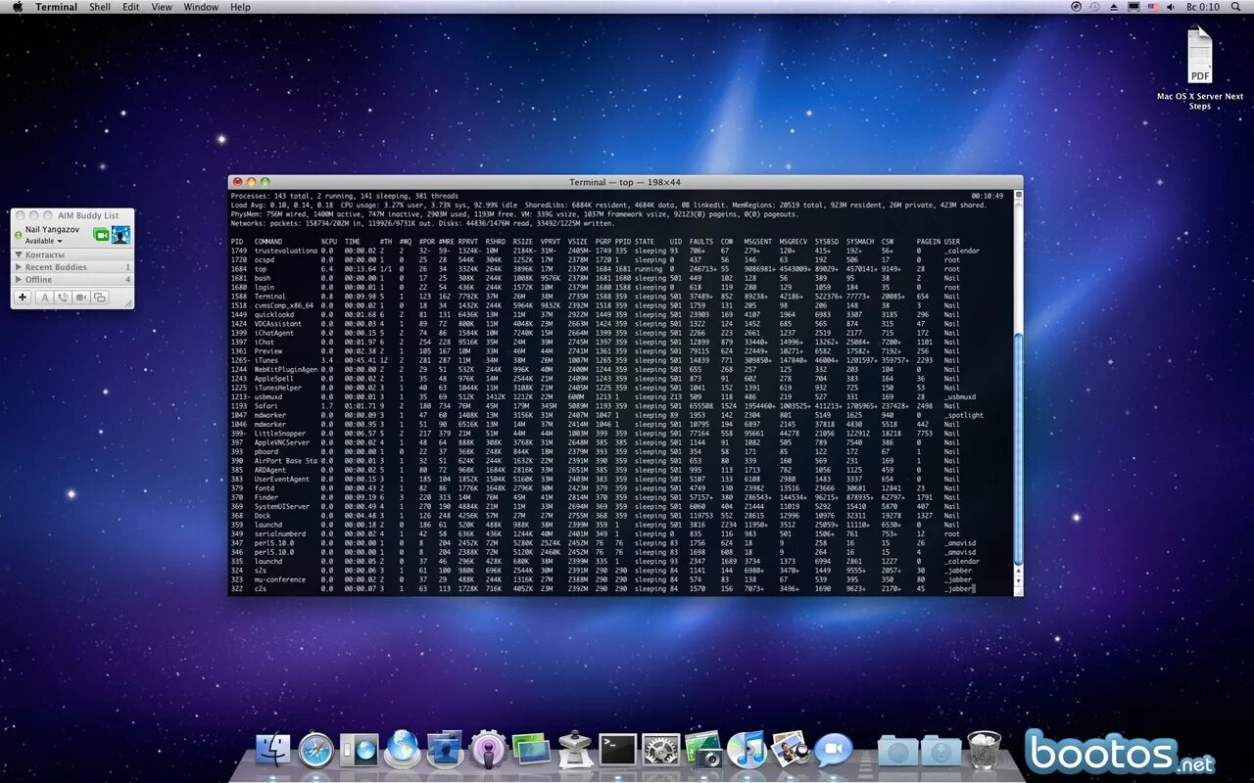This screenshot has height=783, width=1254.
Task: Click the trustevaluationa process row
Action: 605,251
